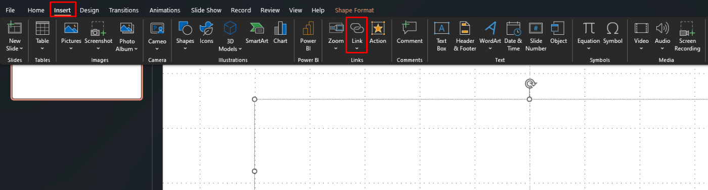
Task: Insert a Table from the ribbon
Action: 42,36
